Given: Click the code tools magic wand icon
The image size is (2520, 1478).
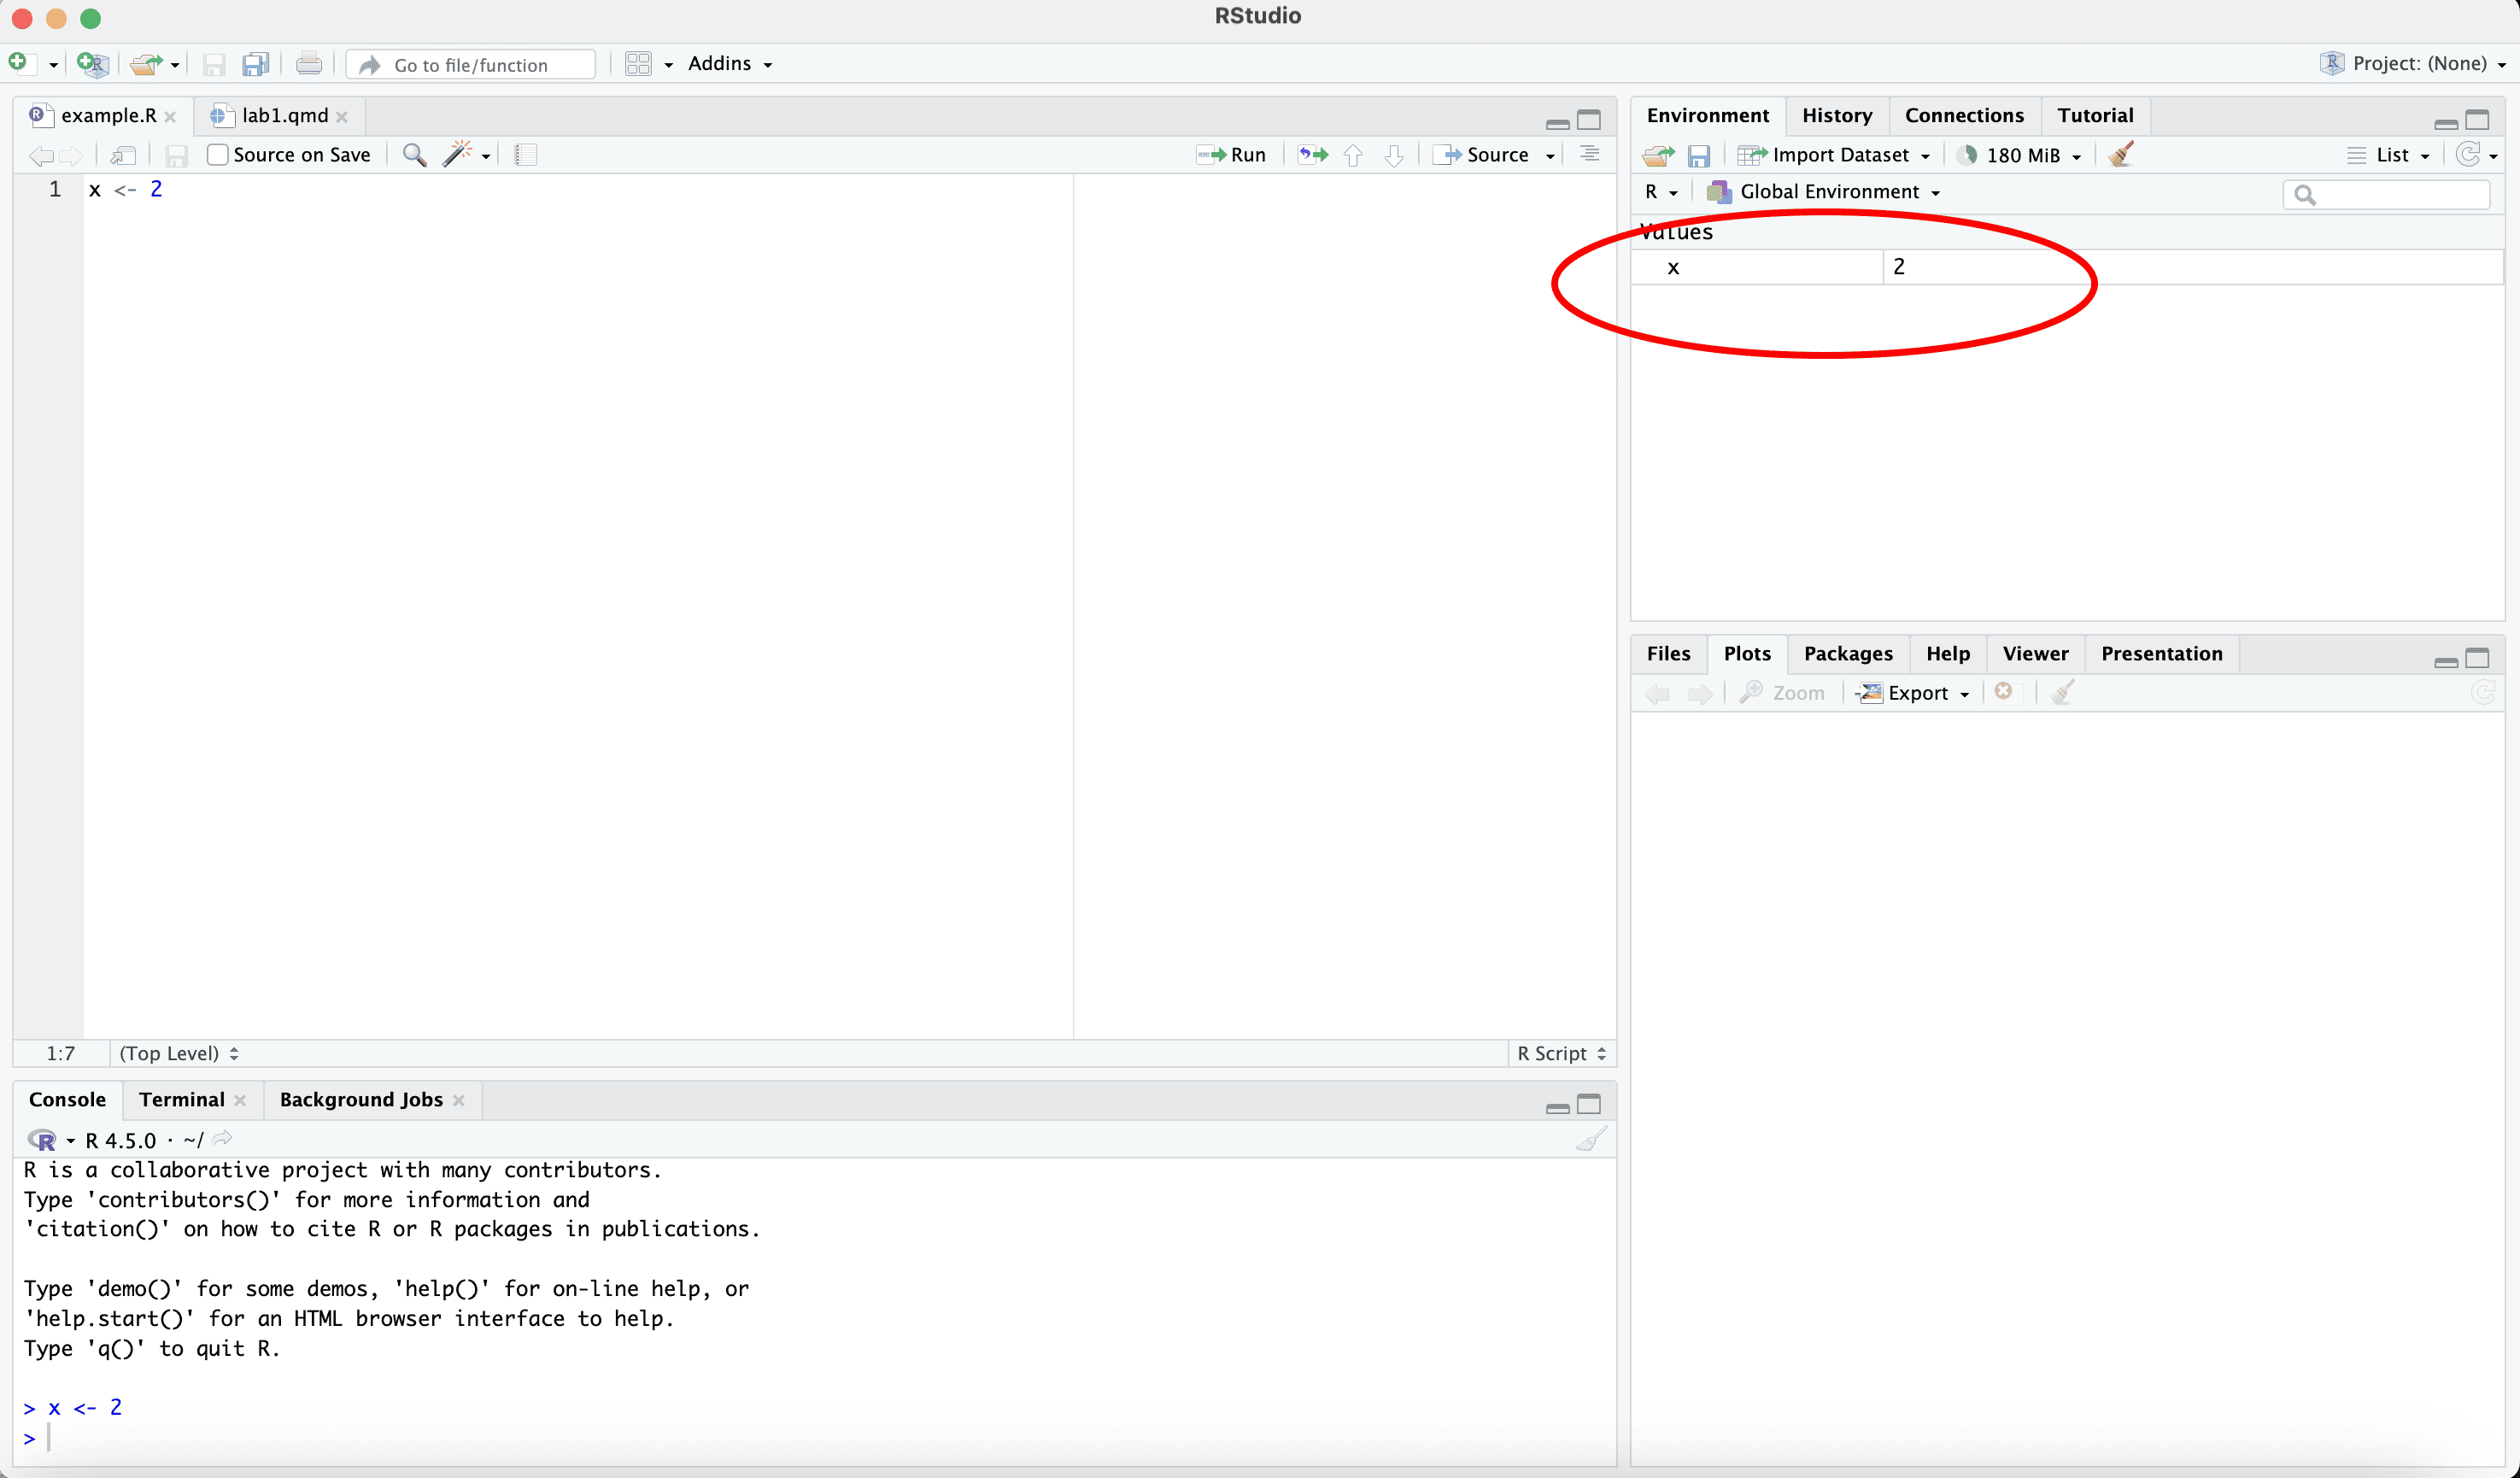Looking at the screenshot, I should pos(457,155).
